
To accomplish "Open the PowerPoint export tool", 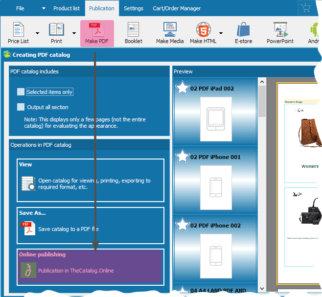I will coord(280,33).
